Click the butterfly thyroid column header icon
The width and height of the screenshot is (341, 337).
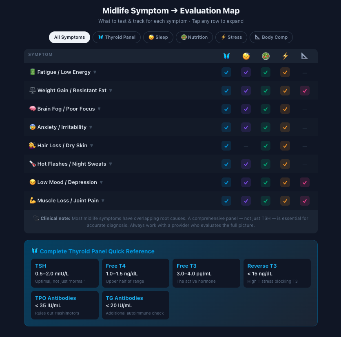coord(226,56)
